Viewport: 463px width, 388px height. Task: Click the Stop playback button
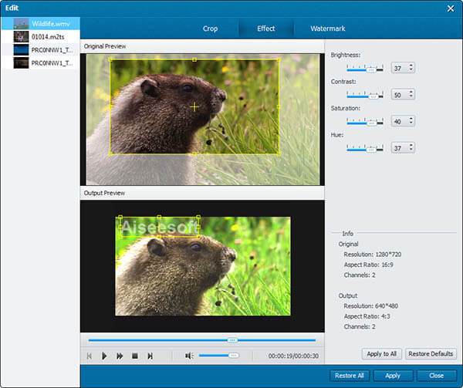pyautogui.click(x=134, y=356)
